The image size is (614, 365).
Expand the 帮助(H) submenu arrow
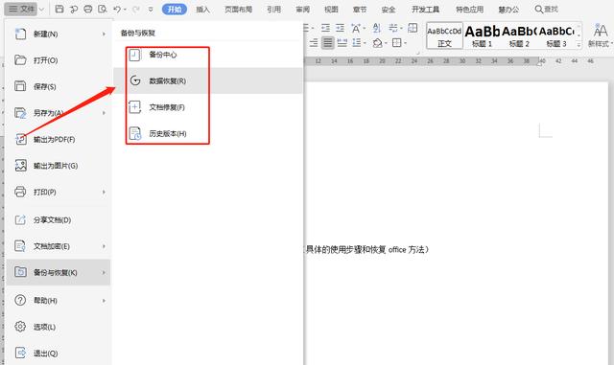click(104, 301)
